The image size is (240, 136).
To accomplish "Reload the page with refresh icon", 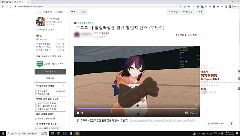I will click(x=10, y=7).
